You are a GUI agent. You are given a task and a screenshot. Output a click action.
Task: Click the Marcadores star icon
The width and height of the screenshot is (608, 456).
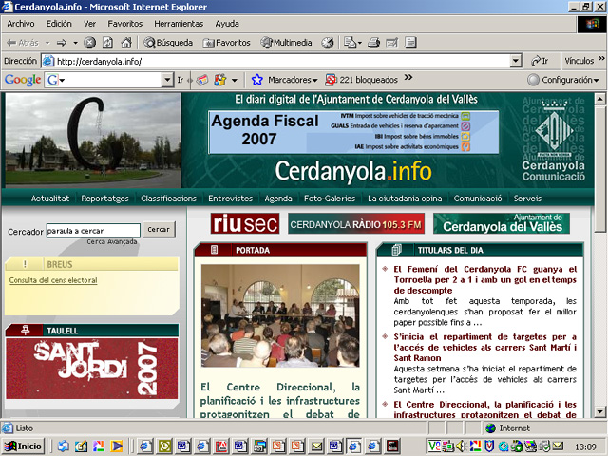[257, 80]
